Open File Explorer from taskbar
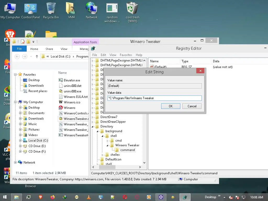 point(16,197)
